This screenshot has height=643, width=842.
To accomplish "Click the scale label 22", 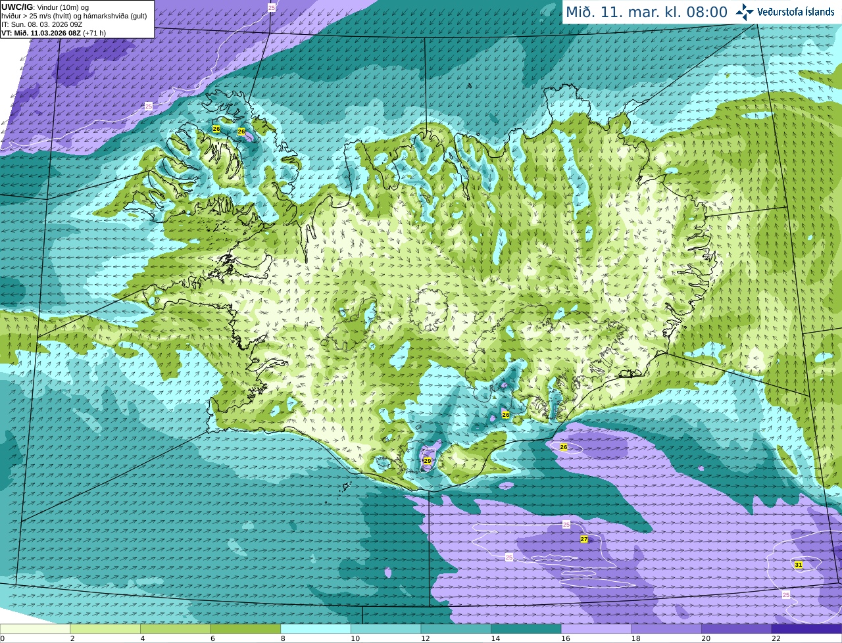I will 776,638.
